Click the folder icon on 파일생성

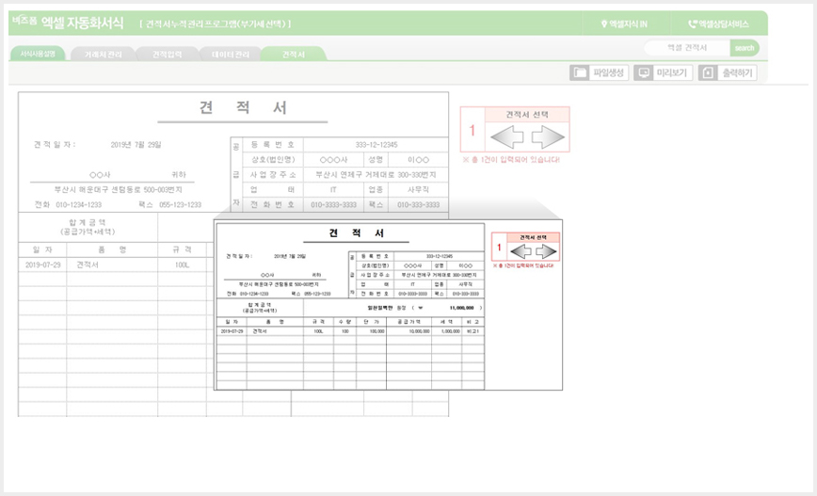(580, 73)
